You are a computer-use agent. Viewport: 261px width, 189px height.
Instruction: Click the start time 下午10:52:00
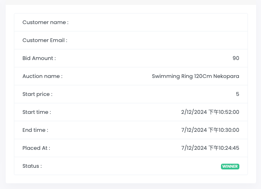click(224, 112)
